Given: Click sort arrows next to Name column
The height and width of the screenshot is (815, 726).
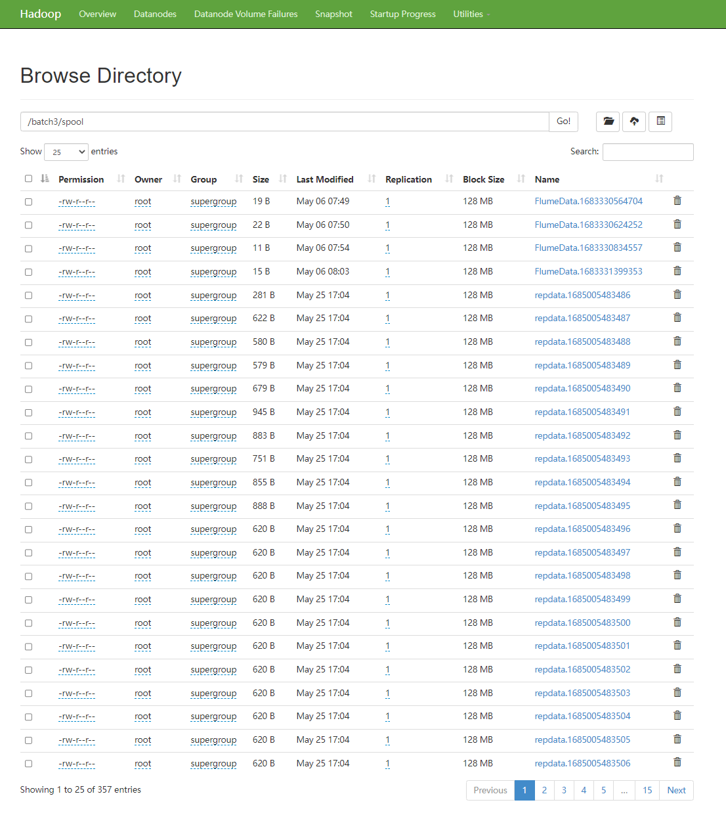Looking at the screenshot, I should (x=659, y=179).
